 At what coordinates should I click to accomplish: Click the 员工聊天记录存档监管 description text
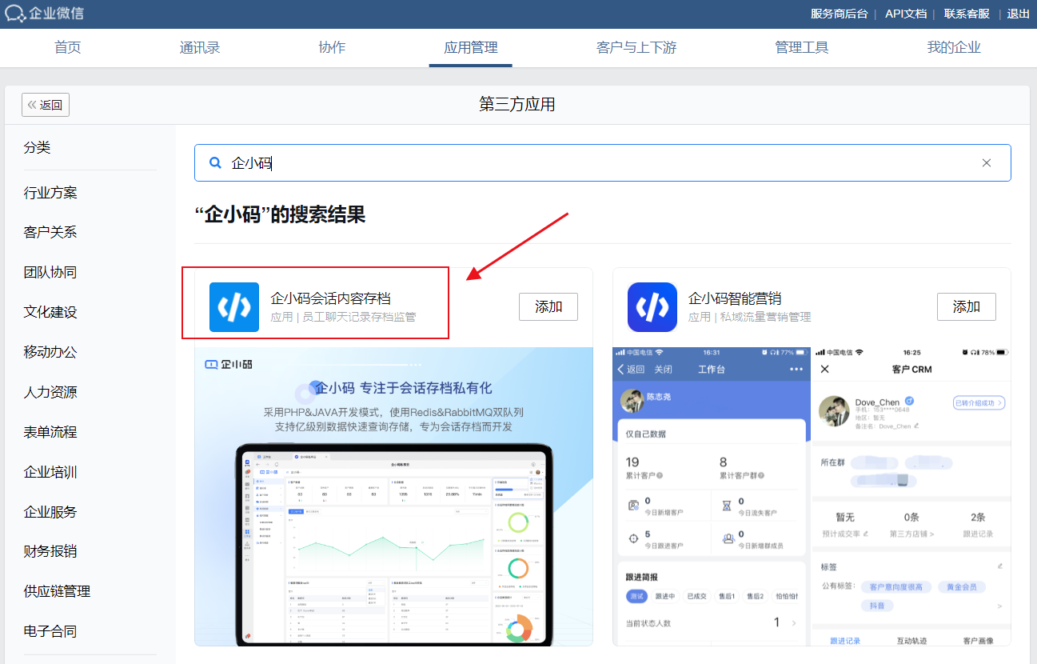359,318
